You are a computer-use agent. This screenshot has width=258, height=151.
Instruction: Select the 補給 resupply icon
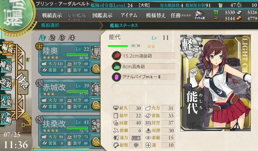pos(6,66)
